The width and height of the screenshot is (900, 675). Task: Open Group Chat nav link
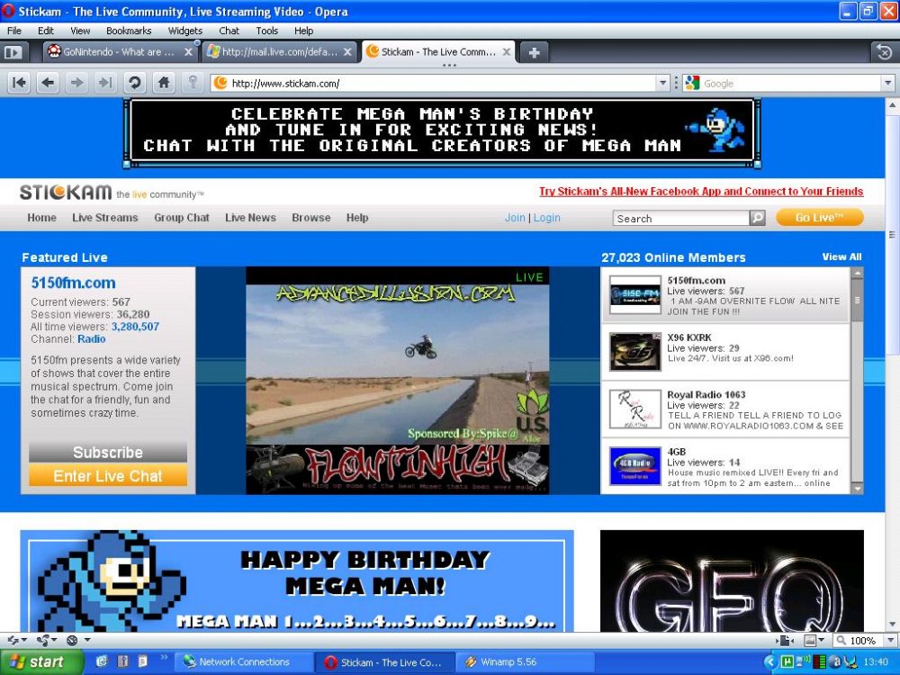(x=182, y=218)
